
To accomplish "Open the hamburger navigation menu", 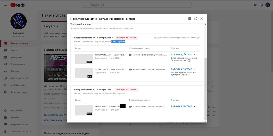I will click(x=5, y=5).
